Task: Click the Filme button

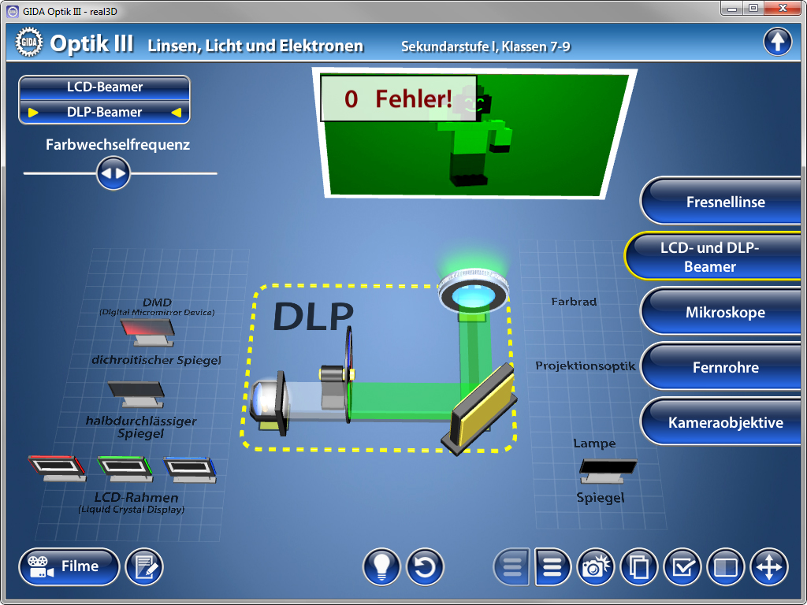Action: click(x=69, y=566)
